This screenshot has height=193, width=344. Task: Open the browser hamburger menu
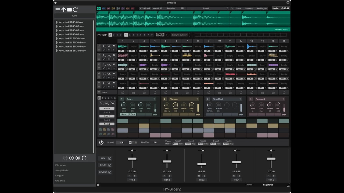58,10
